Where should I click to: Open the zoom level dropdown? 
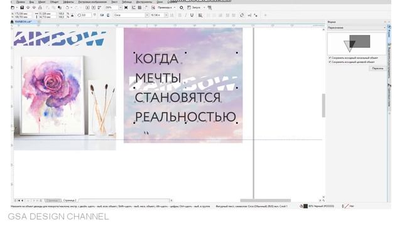tap(120, 8)
